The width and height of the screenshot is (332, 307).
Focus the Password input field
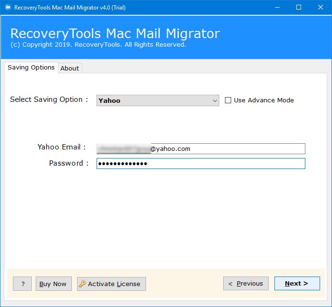[201, 164]
